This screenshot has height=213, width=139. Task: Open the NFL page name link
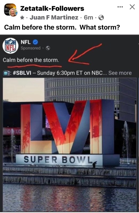point(26,42)
